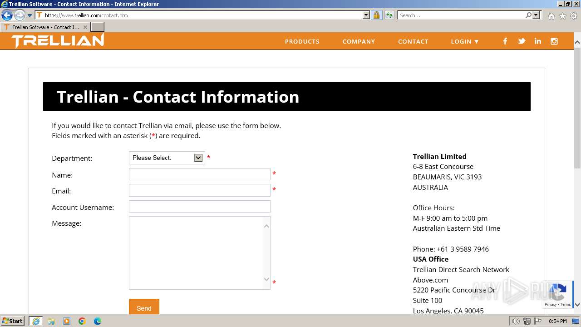
Task: Select the Phone: +61 3 9589 7946 text
Action: tap(451, 249)
